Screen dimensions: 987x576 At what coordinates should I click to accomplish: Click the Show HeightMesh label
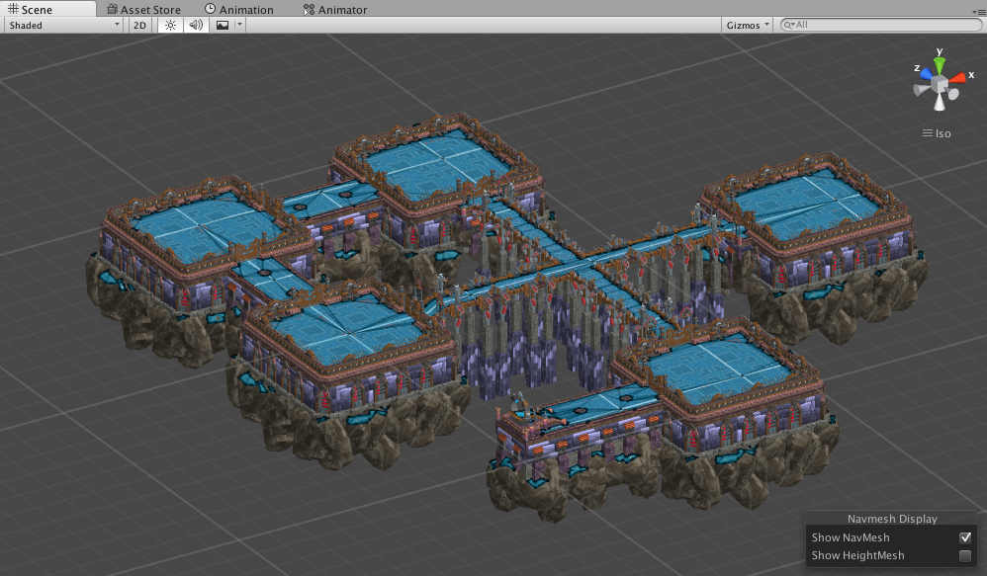857,555
